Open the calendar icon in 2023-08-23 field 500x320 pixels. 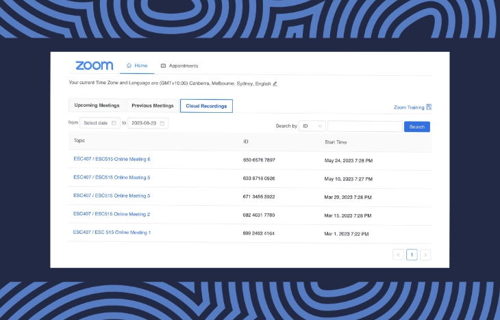(162, 123)
